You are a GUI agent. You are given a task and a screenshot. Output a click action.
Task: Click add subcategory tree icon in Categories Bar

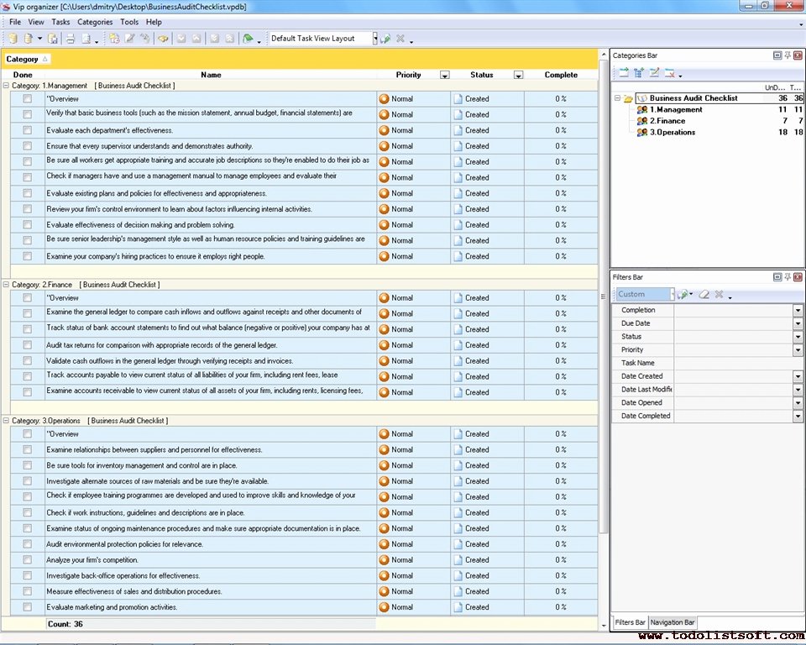pos(638,72)
